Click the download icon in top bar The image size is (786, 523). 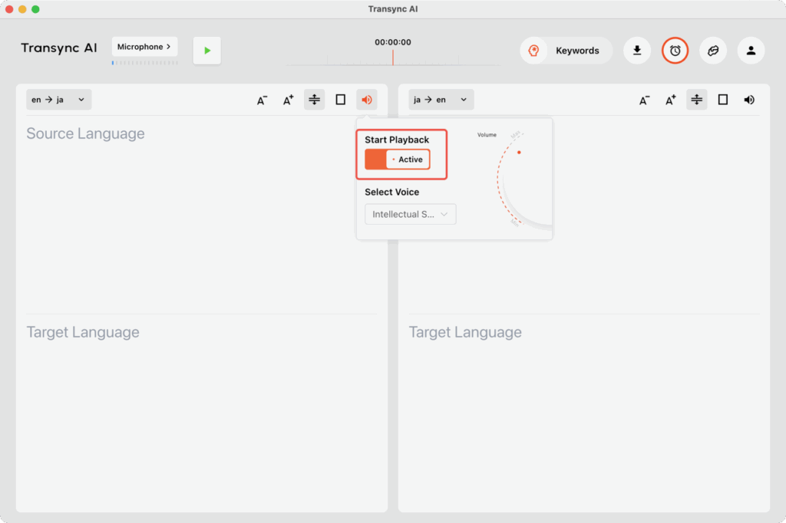point(636,51)
